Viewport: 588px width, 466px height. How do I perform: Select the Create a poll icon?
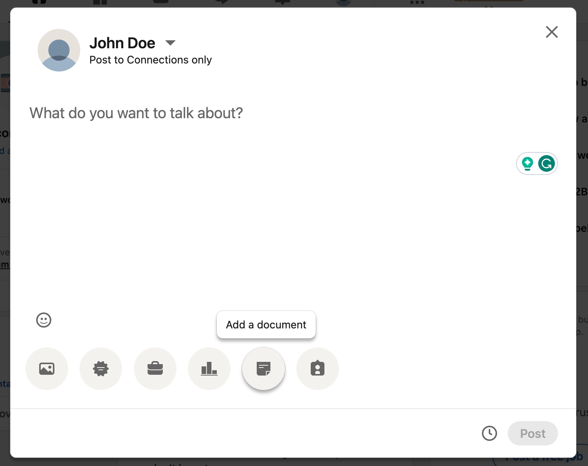209,368
